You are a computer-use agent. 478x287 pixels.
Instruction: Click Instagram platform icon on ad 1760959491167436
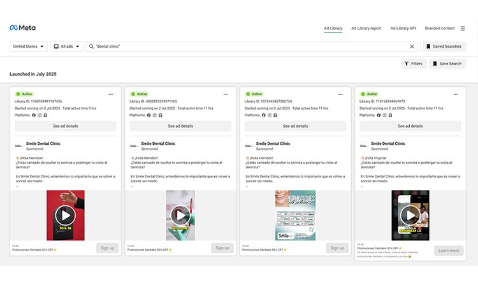40,115
